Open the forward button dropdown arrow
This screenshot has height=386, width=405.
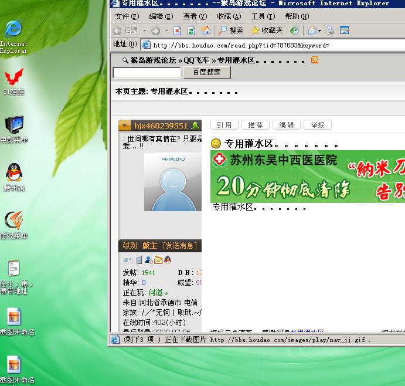[166, 31]
